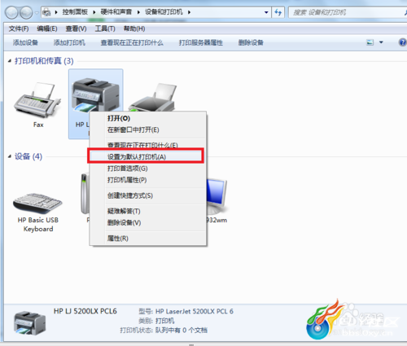407x346 pixels.
Task: Open the help question mark icon
Action: (403, 42)
